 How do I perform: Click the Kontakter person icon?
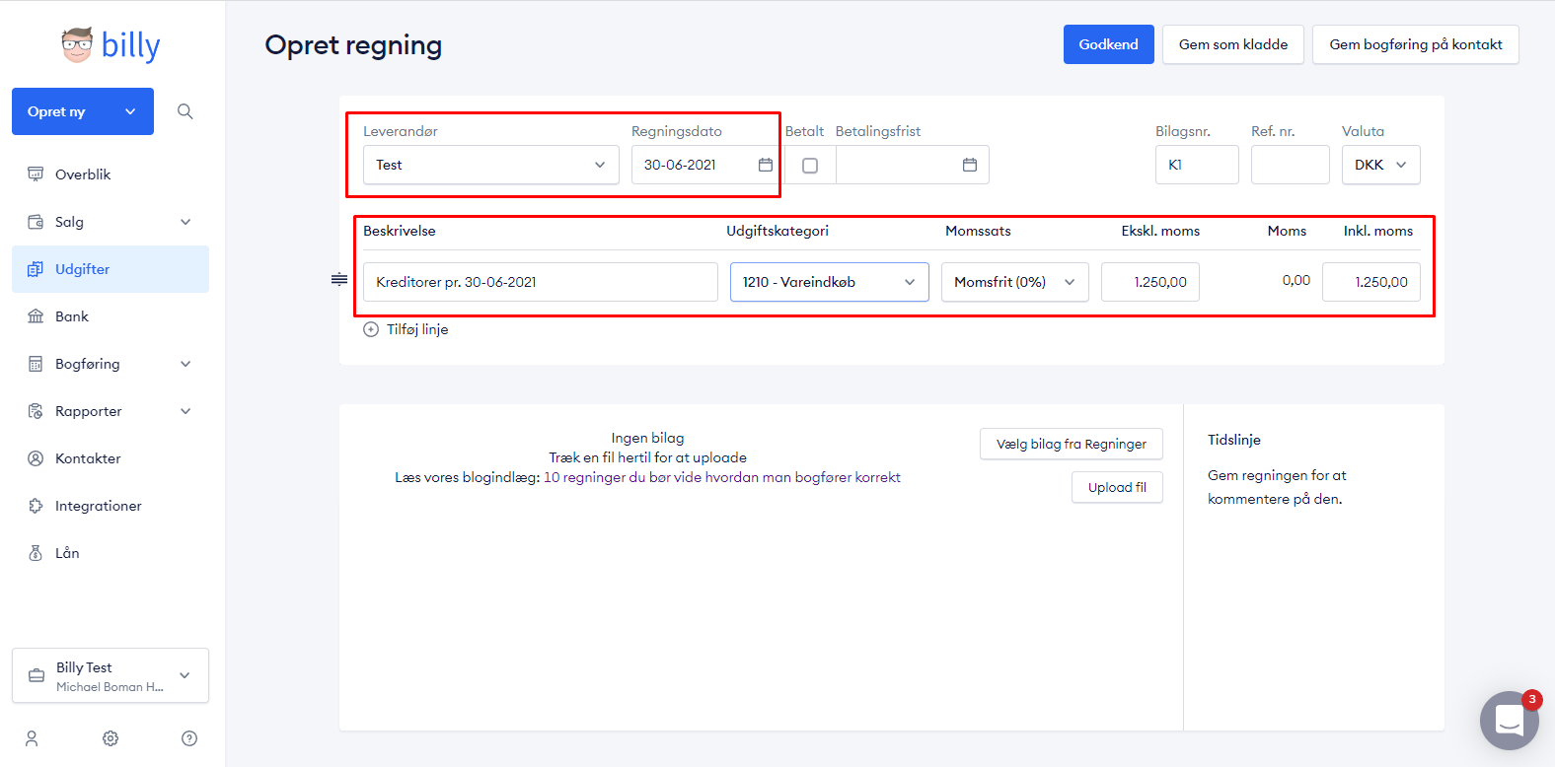36,458
